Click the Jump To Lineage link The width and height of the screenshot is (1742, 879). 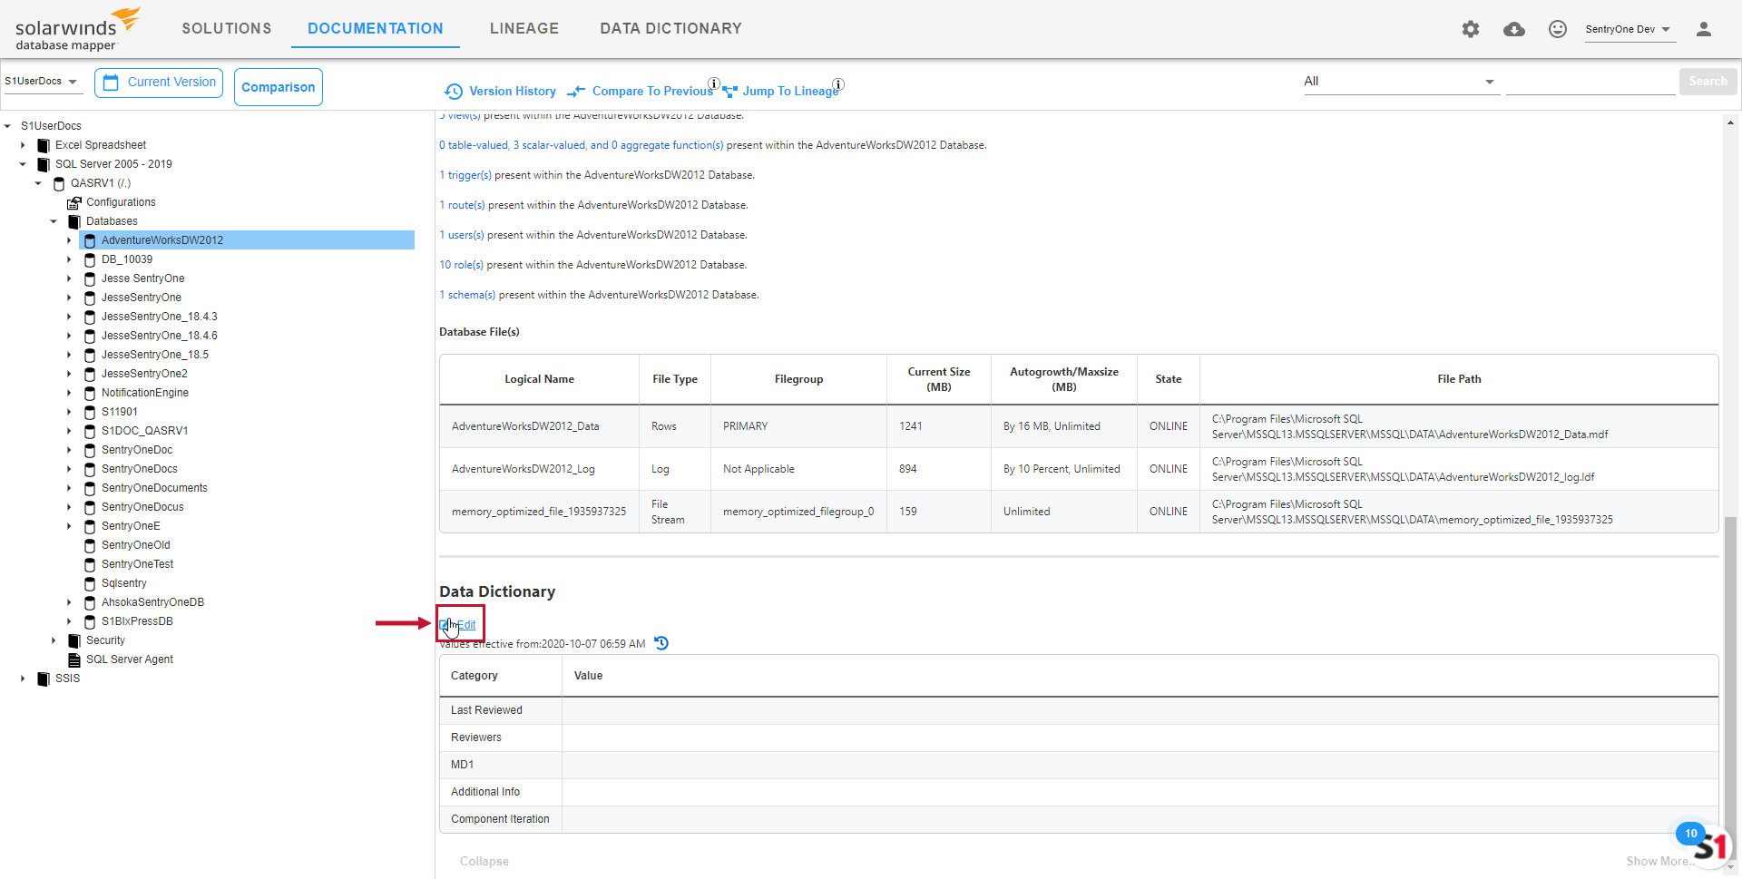(790, 92)
